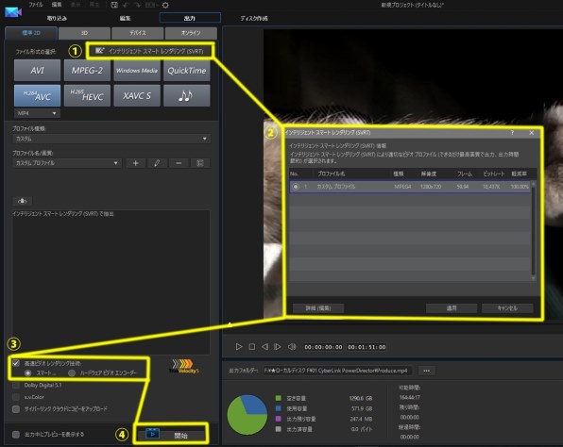Open help question mark in SVRT dialog

point(512,133)
